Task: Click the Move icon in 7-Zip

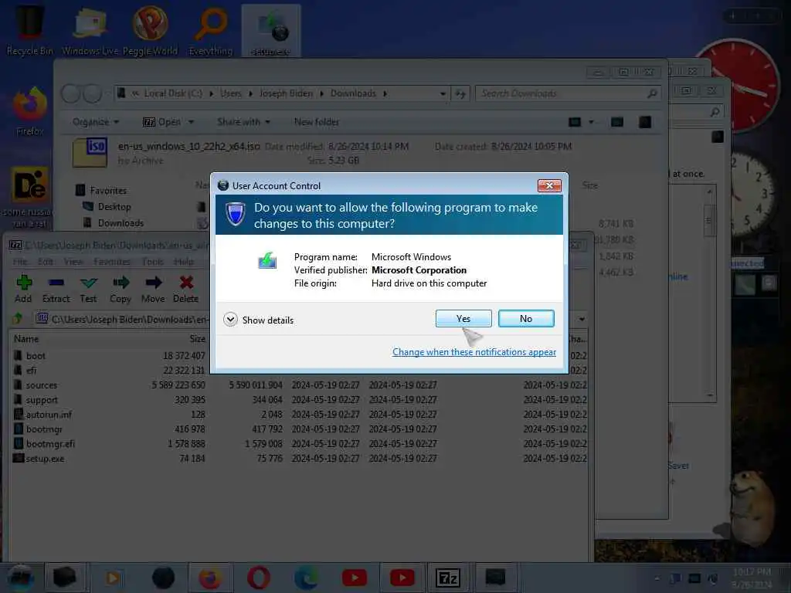Action: coord(153,289)
